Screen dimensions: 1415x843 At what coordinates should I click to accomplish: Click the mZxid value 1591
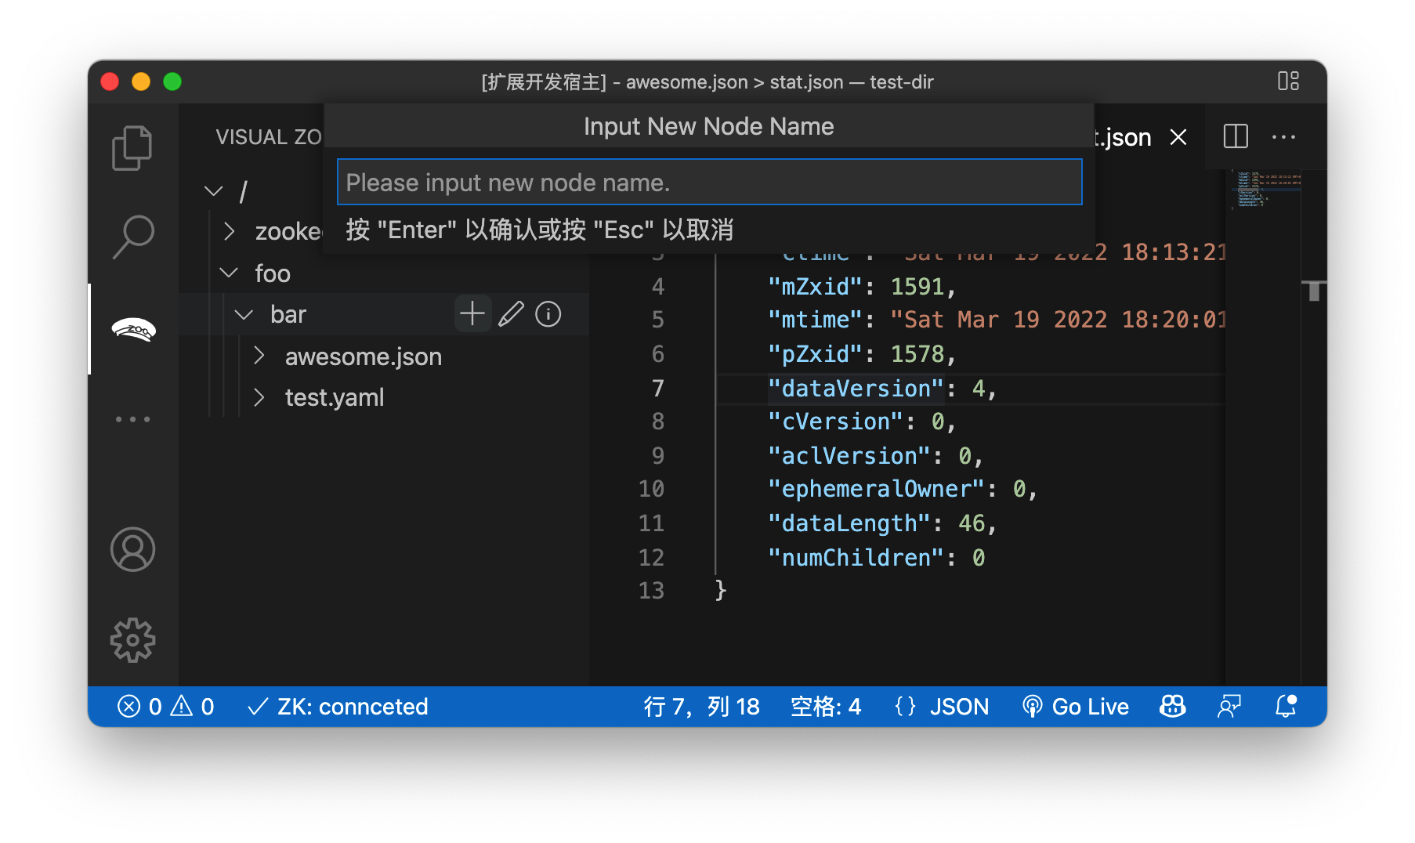[x=917, y=287]
